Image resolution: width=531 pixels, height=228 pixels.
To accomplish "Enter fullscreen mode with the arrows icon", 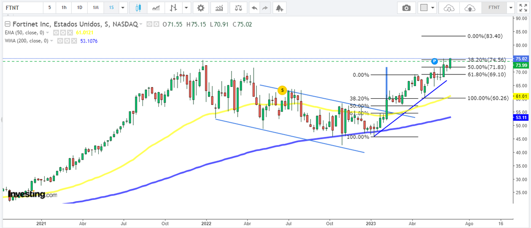I will coord(523,7).
